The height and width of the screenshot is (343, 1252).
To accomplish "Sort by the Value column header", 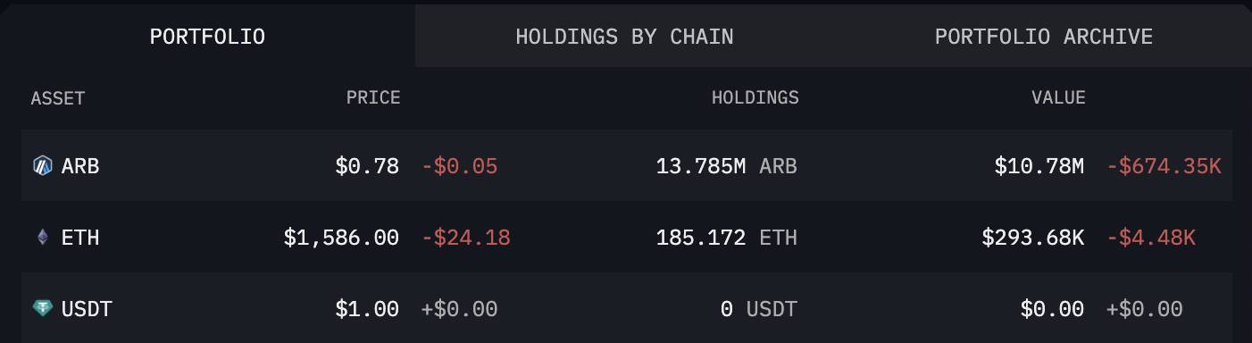I will point(1058,98).
